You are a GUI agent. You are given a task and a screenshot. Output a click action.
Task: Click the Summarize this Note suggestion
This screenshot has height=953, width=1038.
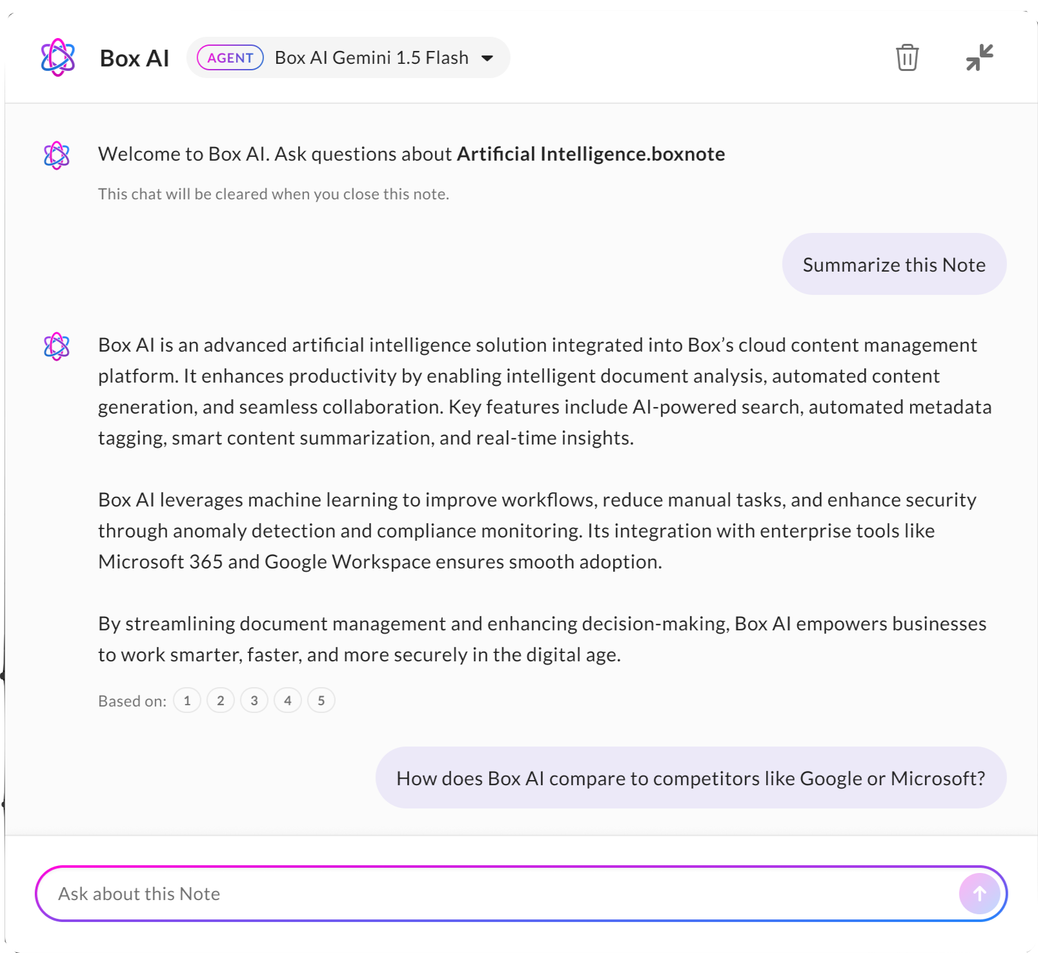(x=894, y=264)
